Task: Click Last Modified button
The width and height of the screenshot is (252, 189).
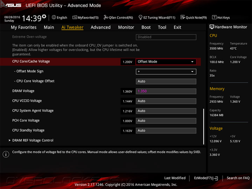Action: (175, 178)
